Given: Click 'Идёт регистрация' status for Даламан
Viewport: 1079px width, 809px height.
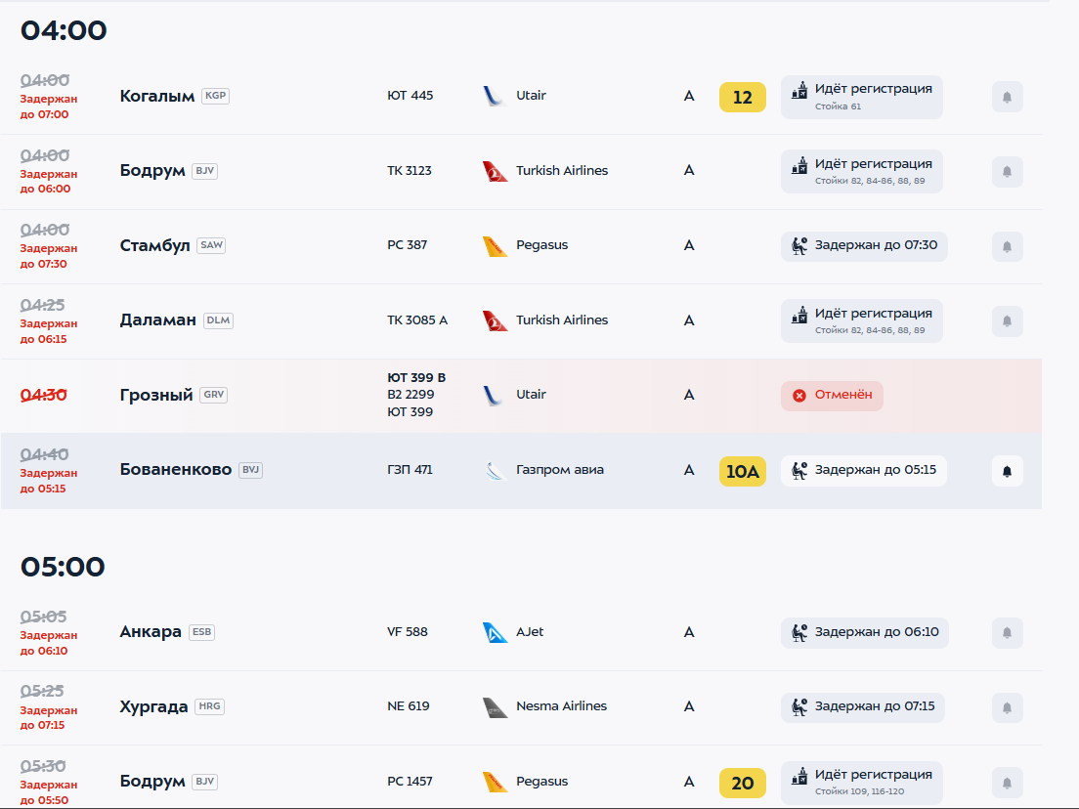Looking at the screenshot, I should coord(862,320).
